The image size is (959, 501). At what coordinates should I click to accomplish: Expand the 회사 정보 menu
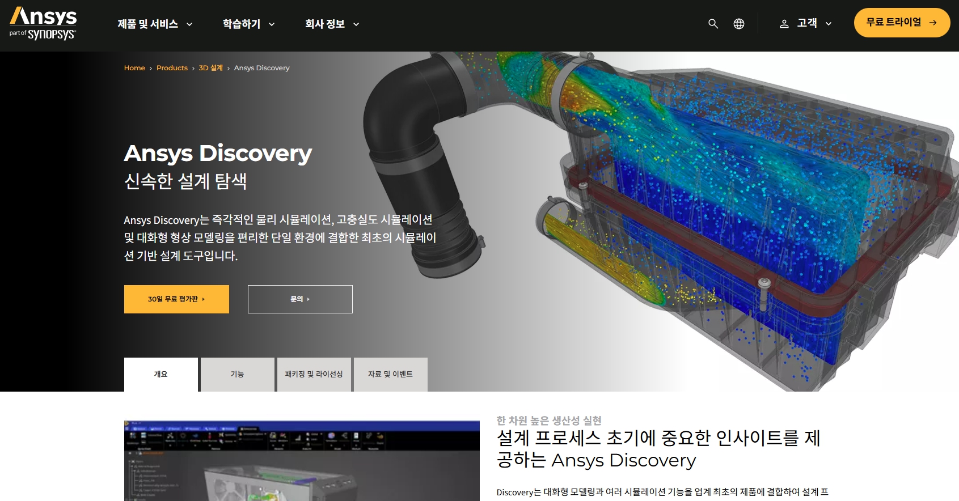coord(332,24)
